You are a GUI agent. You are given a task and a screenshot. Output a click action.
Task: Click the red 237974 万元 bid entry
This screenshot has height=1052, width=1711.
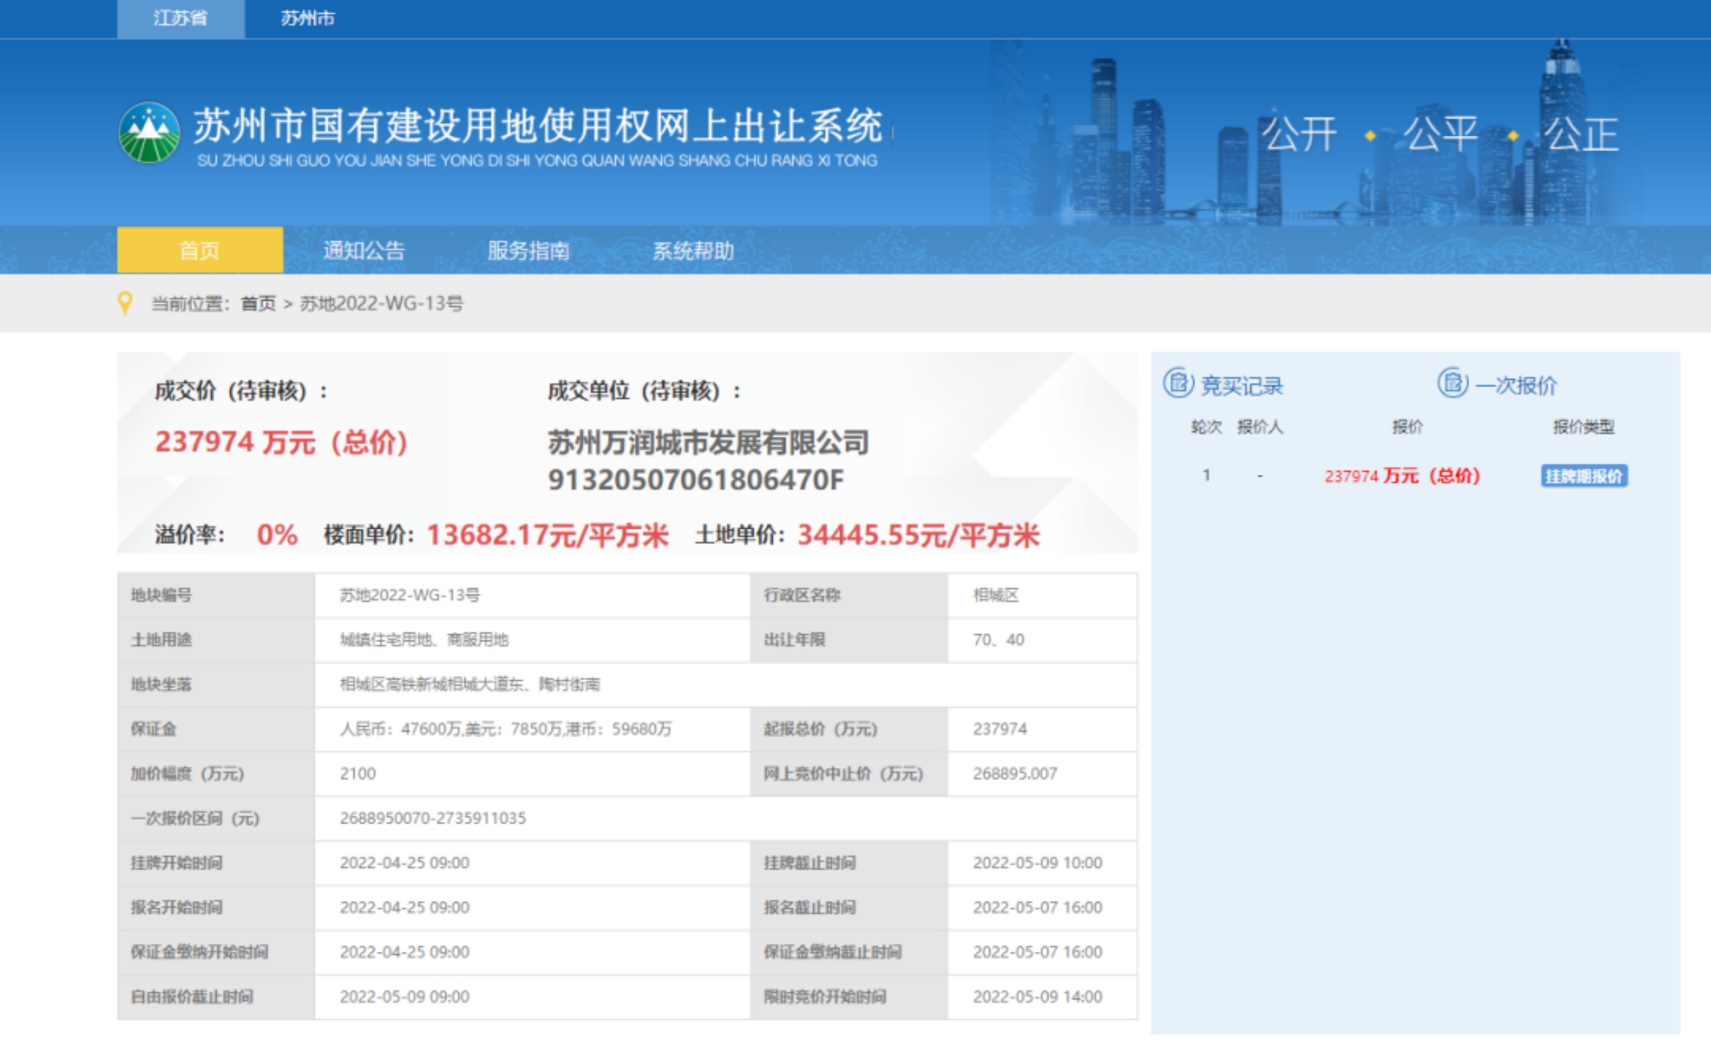[1401, 476]
